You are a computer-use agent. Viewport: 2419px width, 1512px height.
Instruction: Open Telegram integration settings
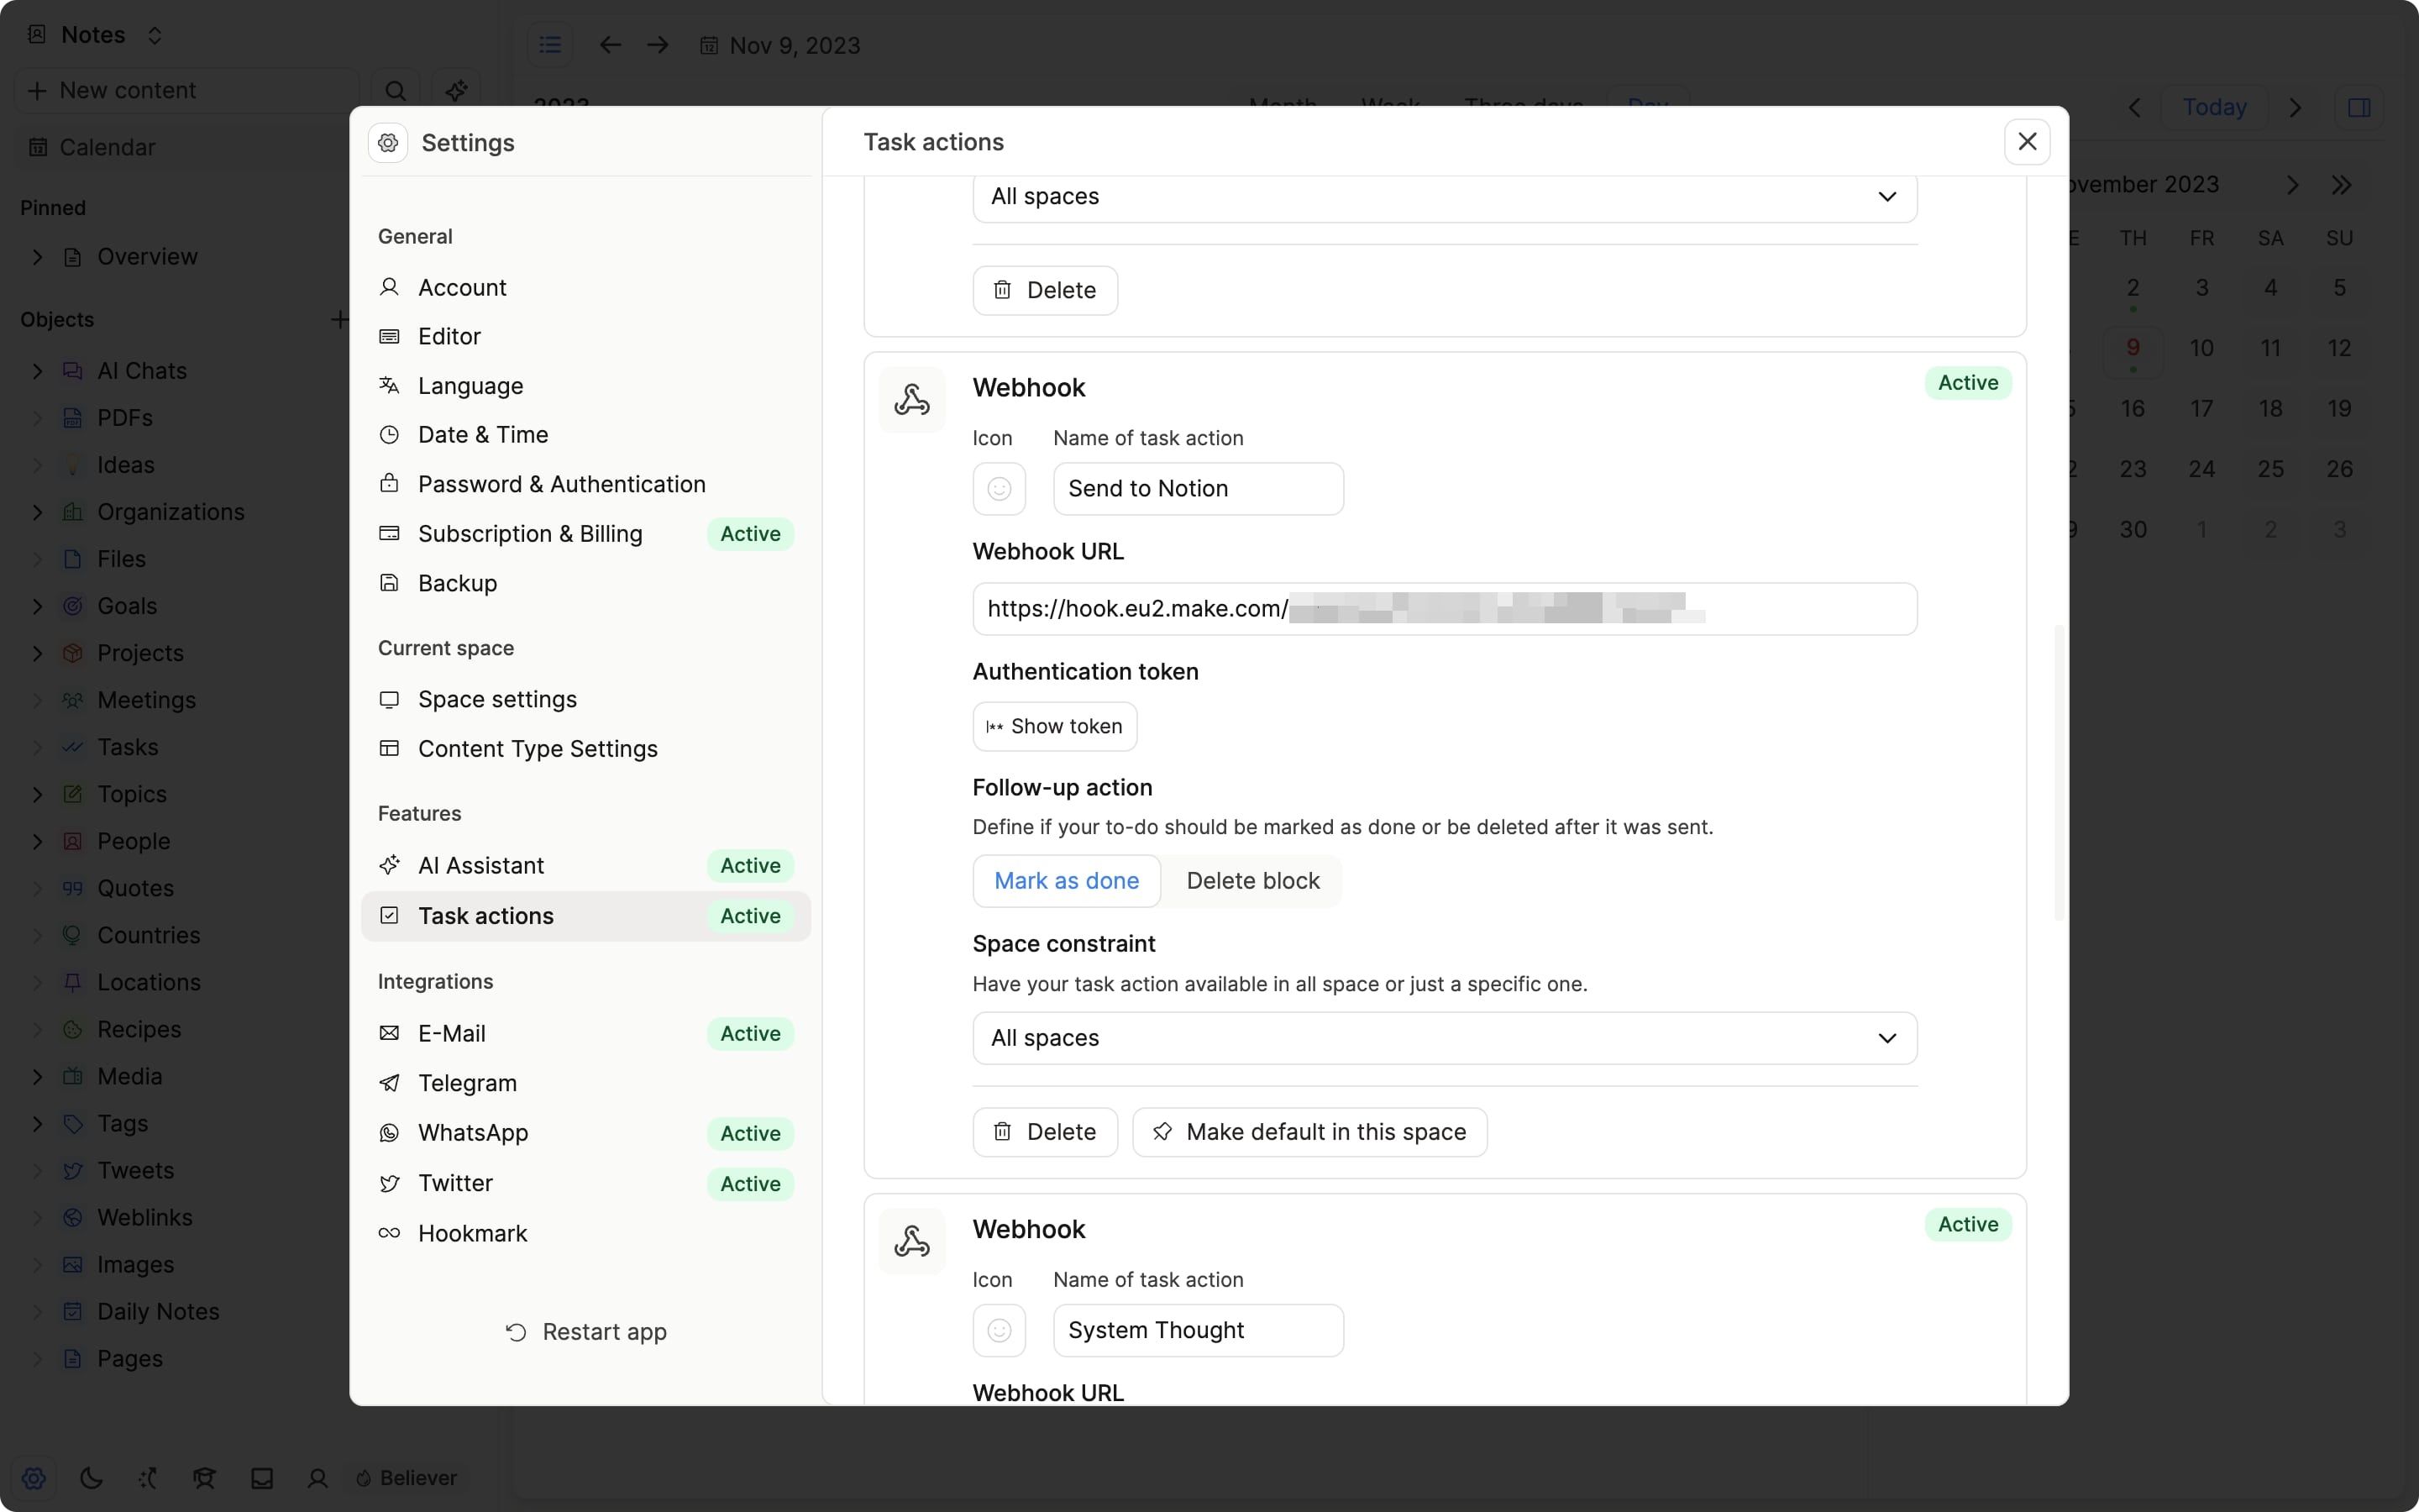(467, 1083)
